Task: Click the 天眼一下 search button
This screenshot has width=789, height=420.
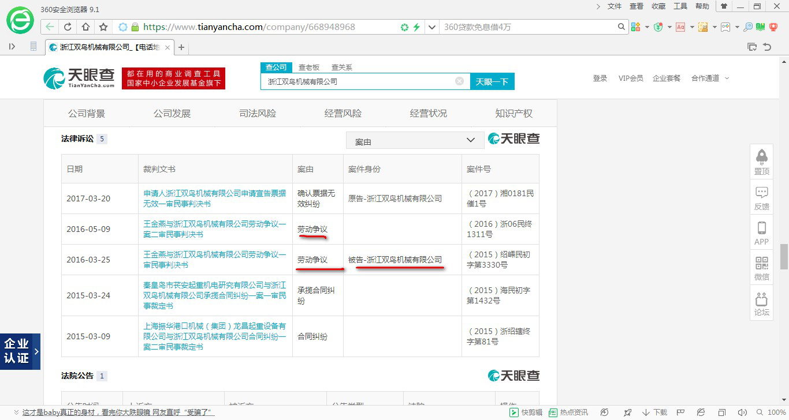Action: click(x=492, y=82)
